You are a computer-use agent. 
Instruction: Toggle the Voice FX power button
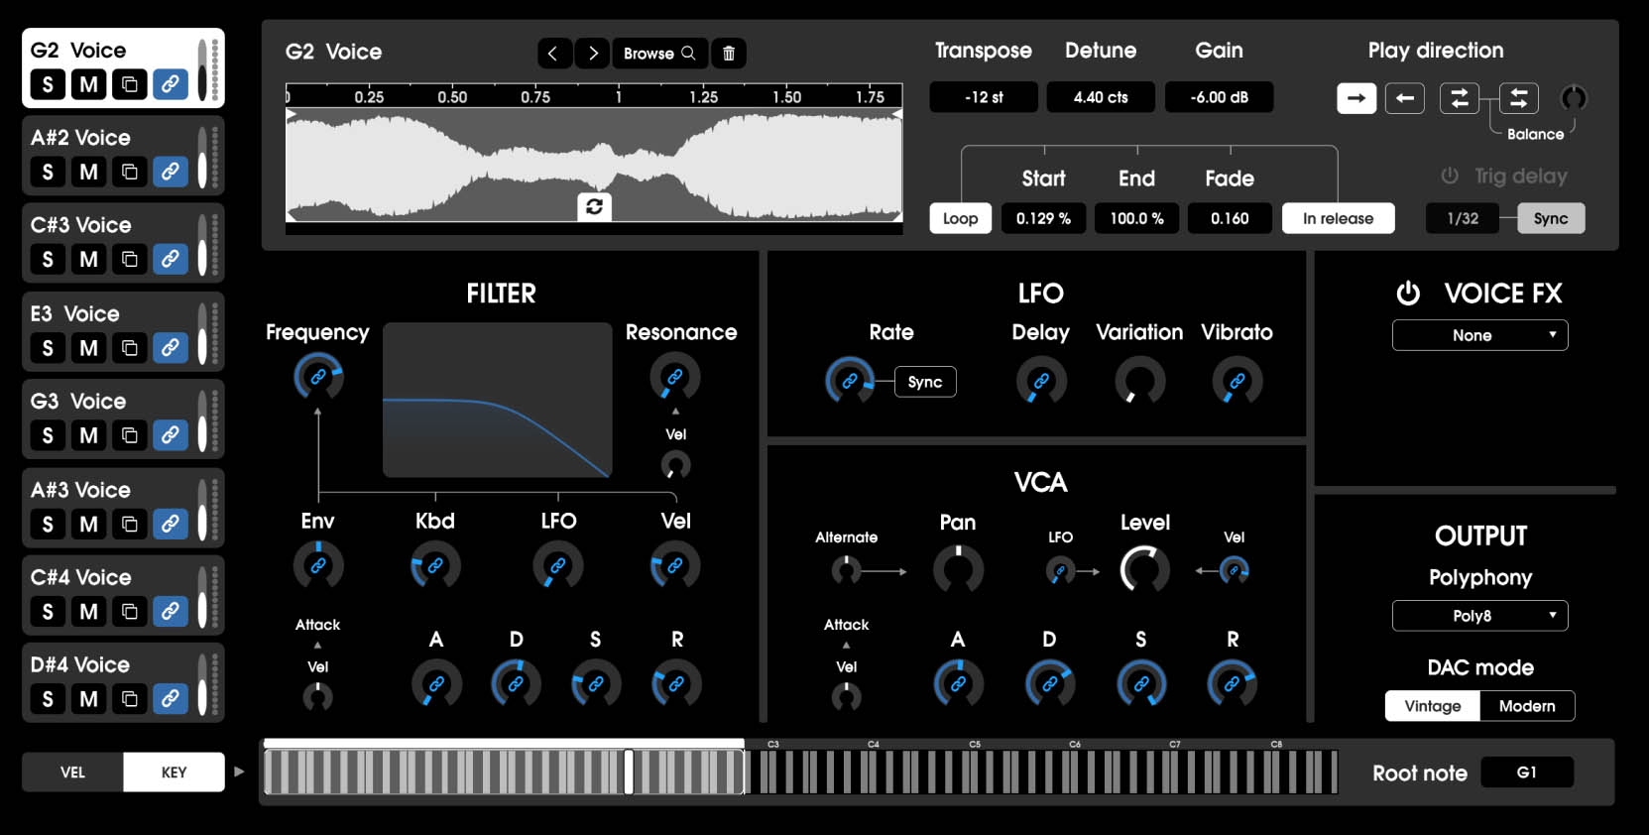(1407, 294)
